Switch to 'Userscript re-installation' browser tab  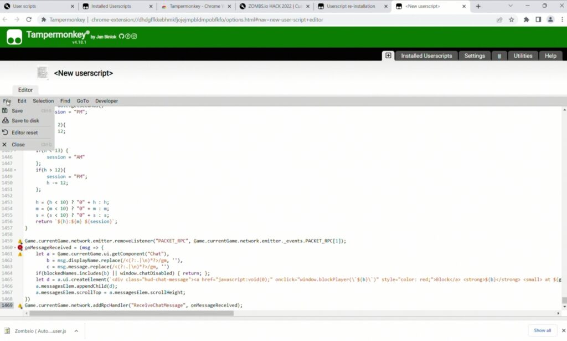tap(353, 6)
